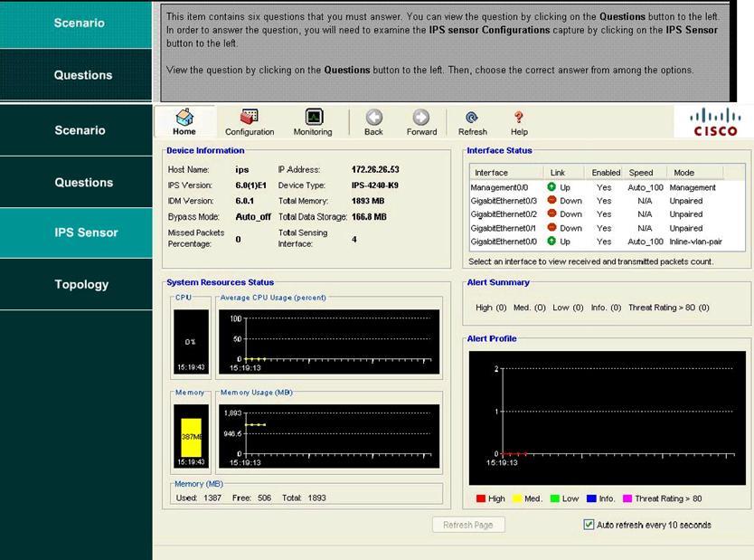The width and height of the screenshot is (754, 560).
Task: Click the Link column header
Action: tap(564, 172)
